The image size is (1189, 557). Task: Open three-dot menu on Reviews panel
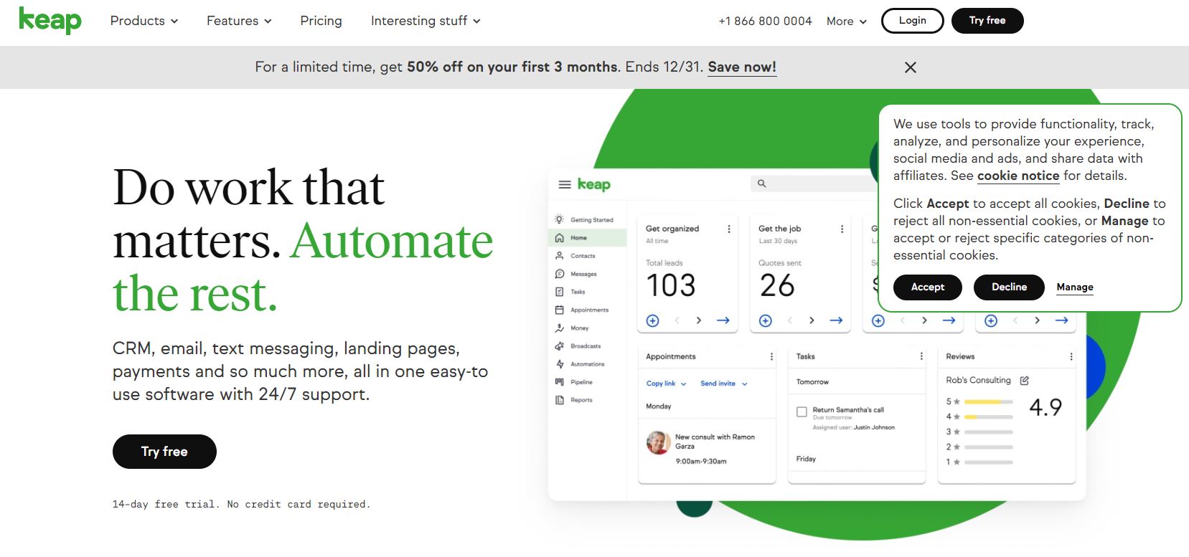[1071, 356]
